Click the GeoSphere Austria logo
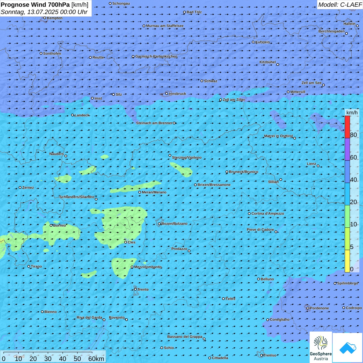Screen dimensions: 363x363 click(321, 347)
